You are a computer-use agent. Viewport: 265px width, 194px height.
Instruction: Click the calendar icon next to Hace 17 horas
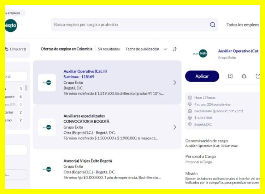click(x=190, y=97)
